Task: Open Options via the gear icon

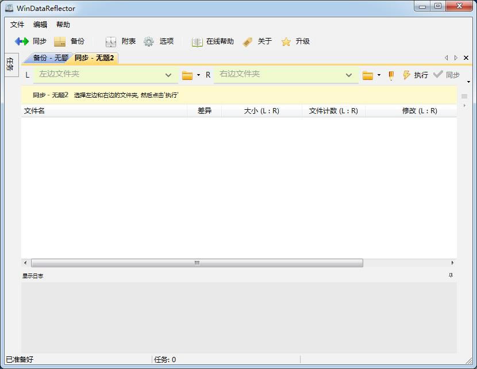Action: [149, 42]
